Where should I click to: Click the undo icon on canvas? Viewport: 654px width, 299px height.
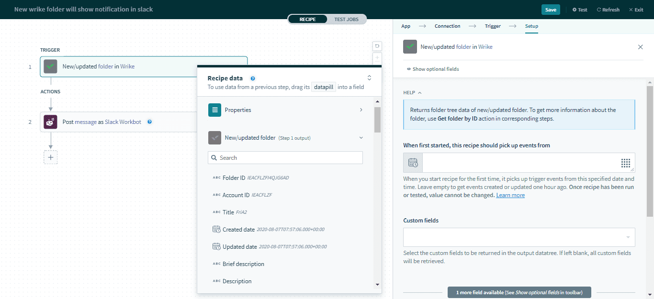pos(377,46)
